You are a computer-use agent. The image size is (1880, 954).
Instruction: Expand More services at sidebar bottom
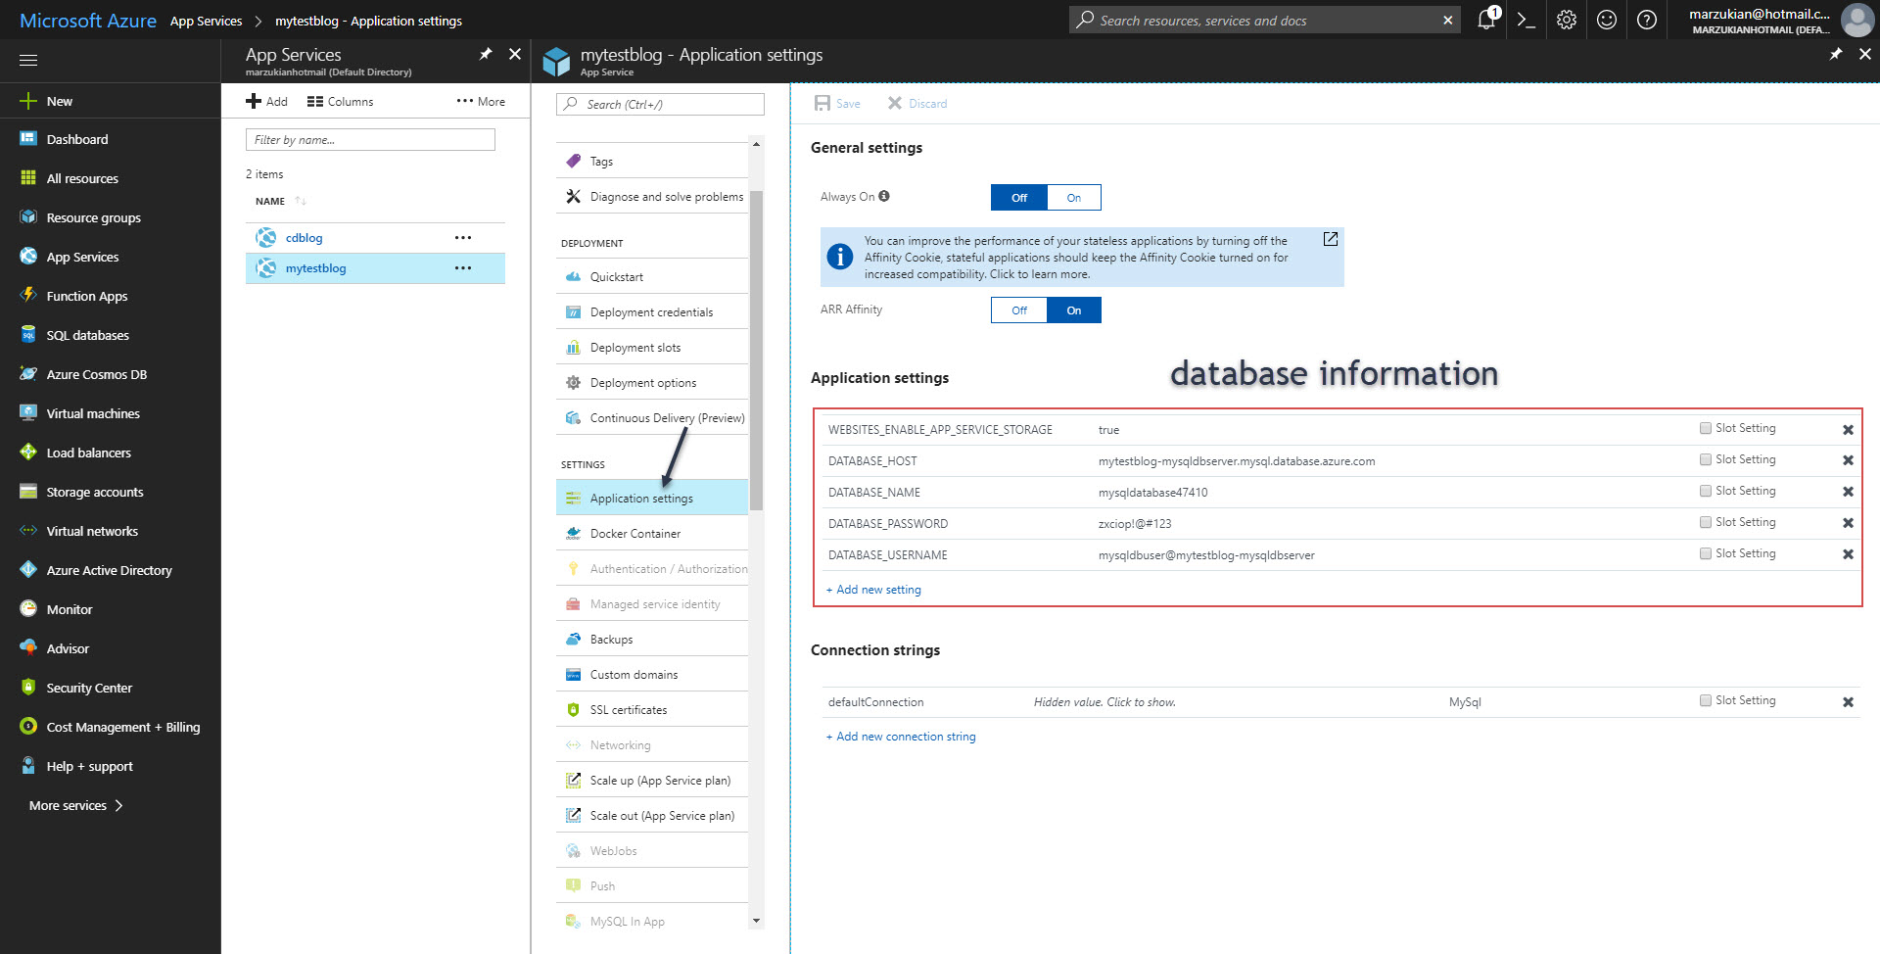tap(68, 805)
